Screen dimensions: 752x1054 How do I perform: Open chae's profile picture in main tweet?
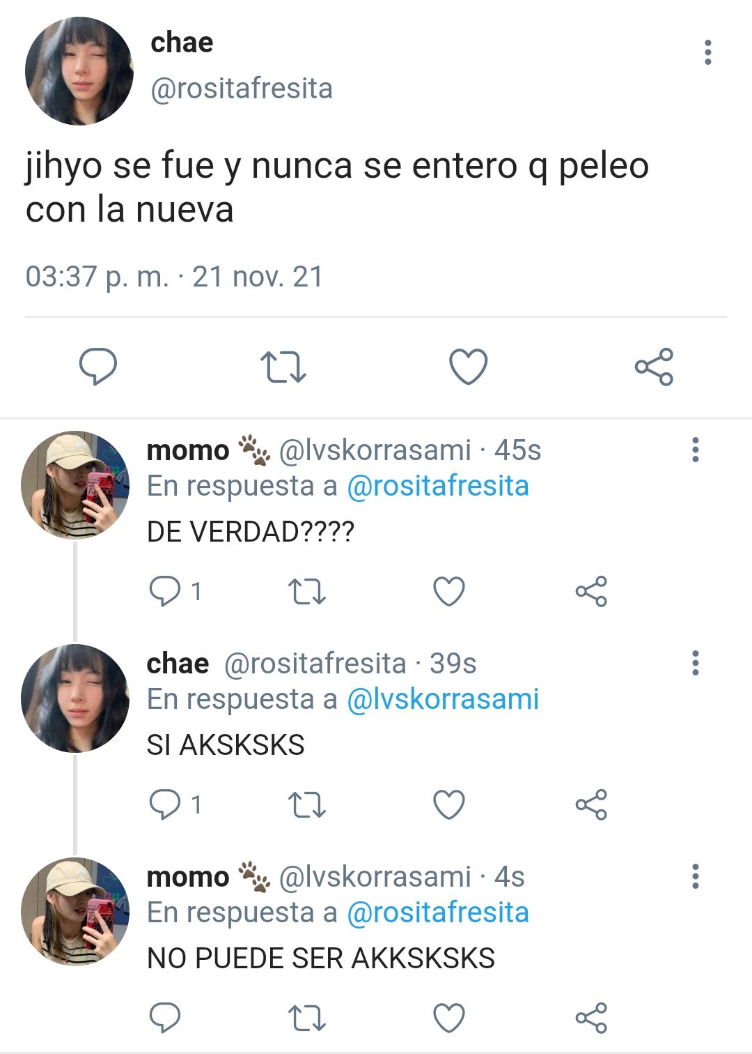(79, 71)
